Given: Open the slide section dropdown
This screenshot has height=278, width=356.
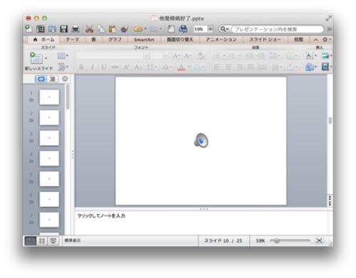Looking at the screenshot, I should pyautogui.click(x=63, y=67).
